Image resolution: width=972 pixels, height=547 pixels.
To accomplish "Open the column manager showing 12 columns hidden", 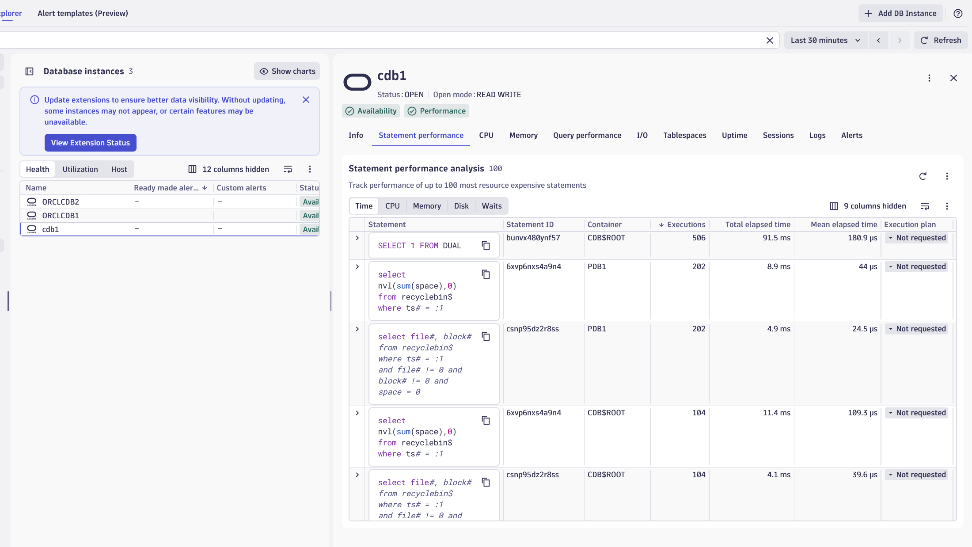I will [x=228, y=169].
